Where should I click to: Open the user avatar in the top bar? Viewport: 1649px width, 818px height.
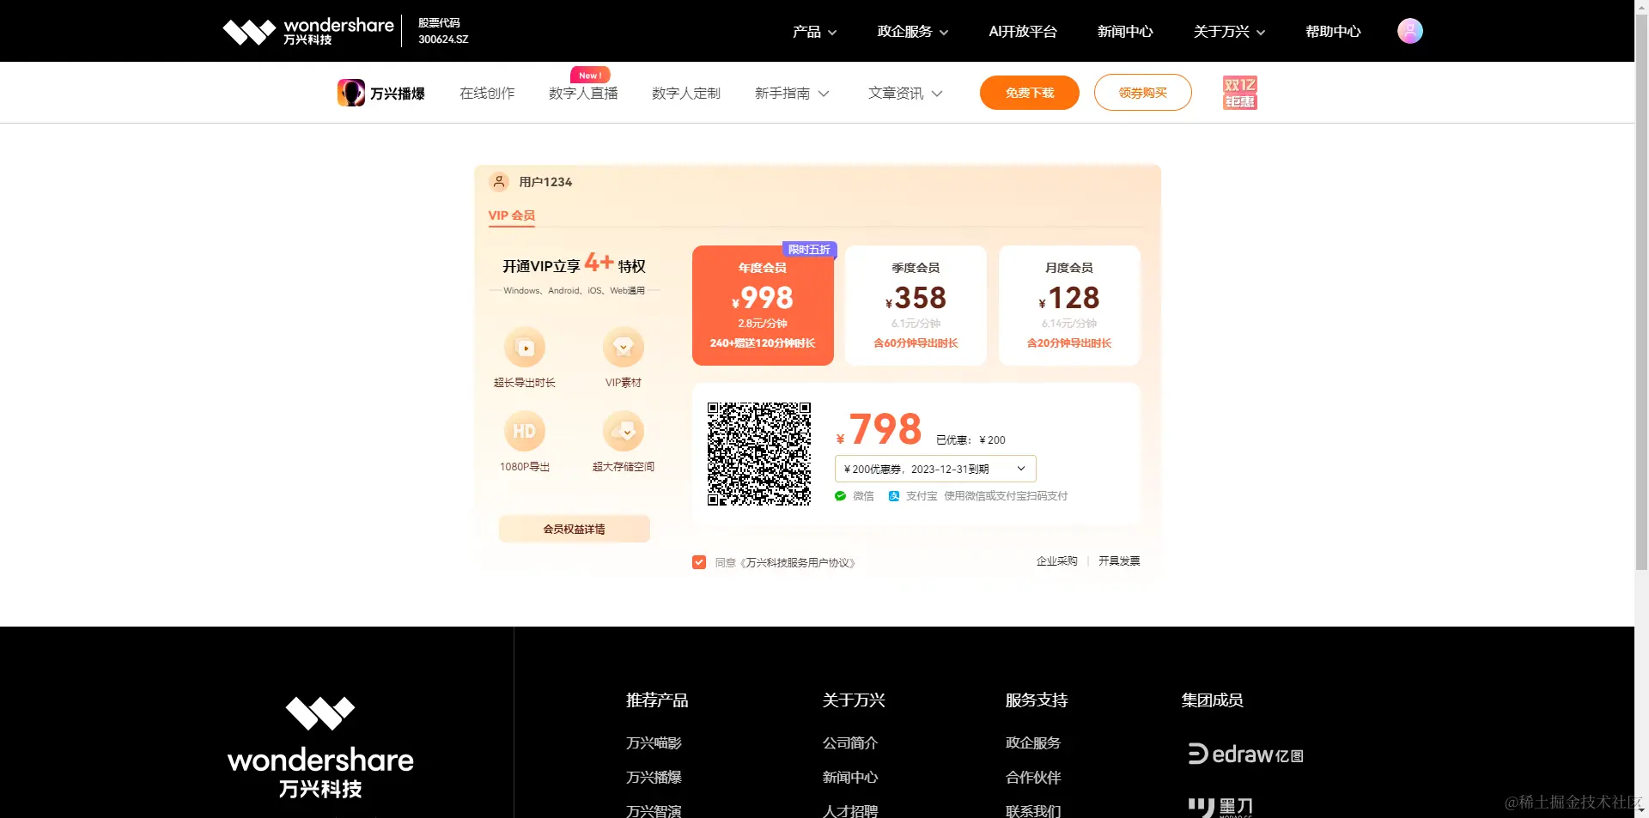(1409, 31)
